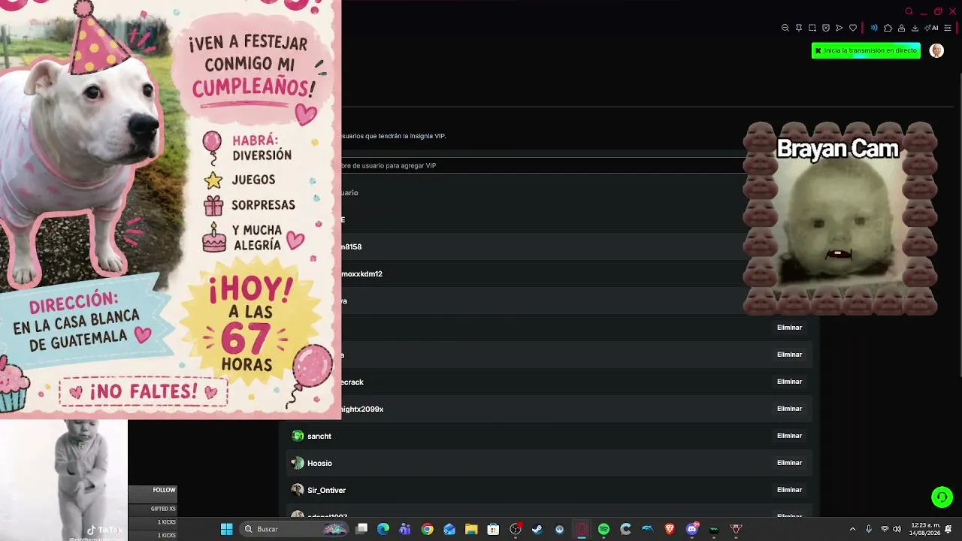Open the green support chat bubble
Image resolution: width=962 pixels, height=541 pixels.
942,497
